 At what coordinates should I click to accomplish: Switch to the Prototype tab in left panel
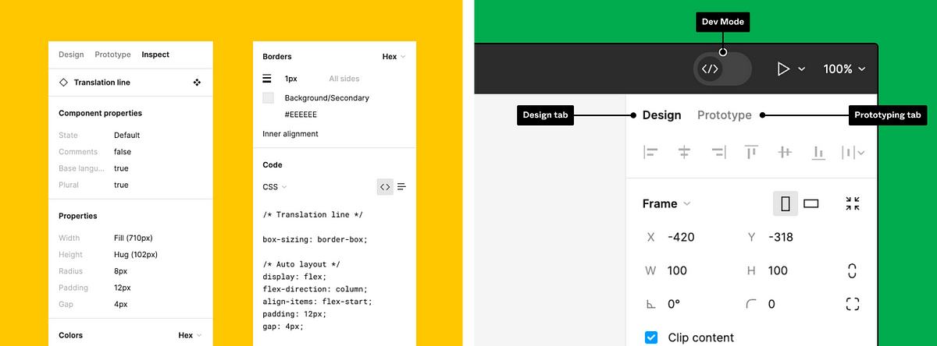point(112,55)
